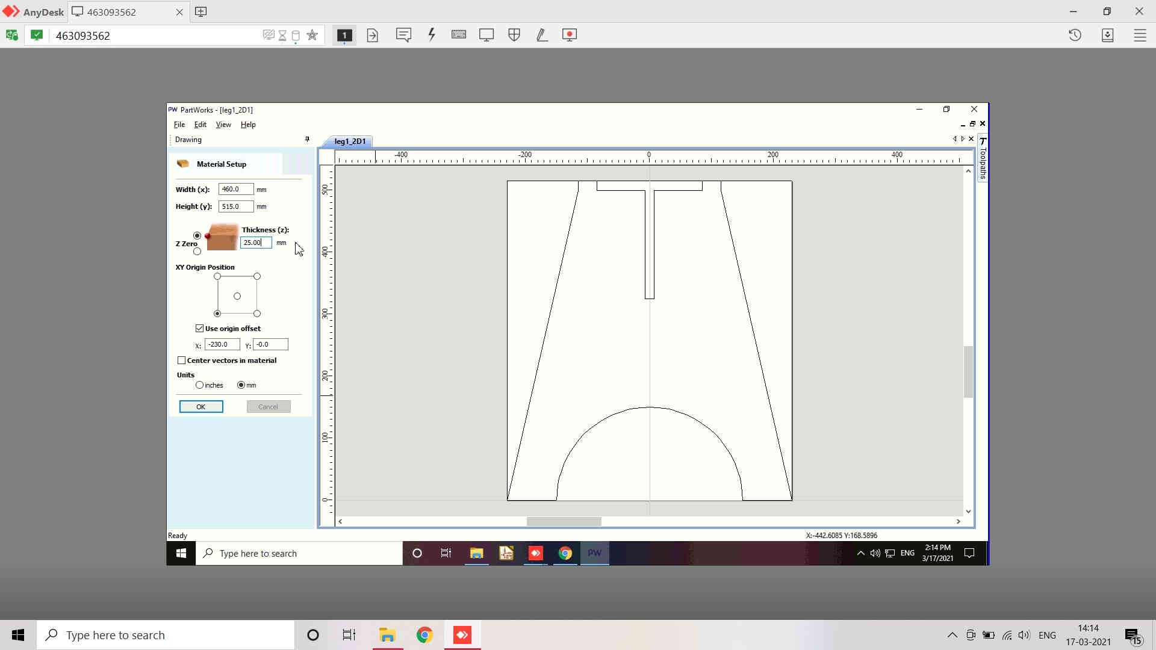The image size is (1156, 650).
Task: Open local notification center with badge
Action: pos(1133,636)
